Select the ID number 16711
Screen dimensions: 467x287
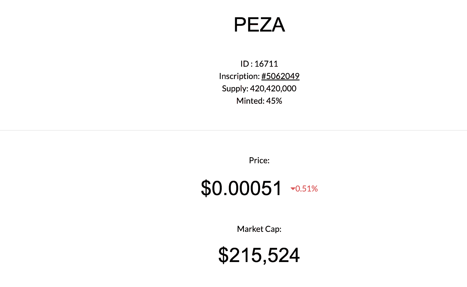[266, 64]
